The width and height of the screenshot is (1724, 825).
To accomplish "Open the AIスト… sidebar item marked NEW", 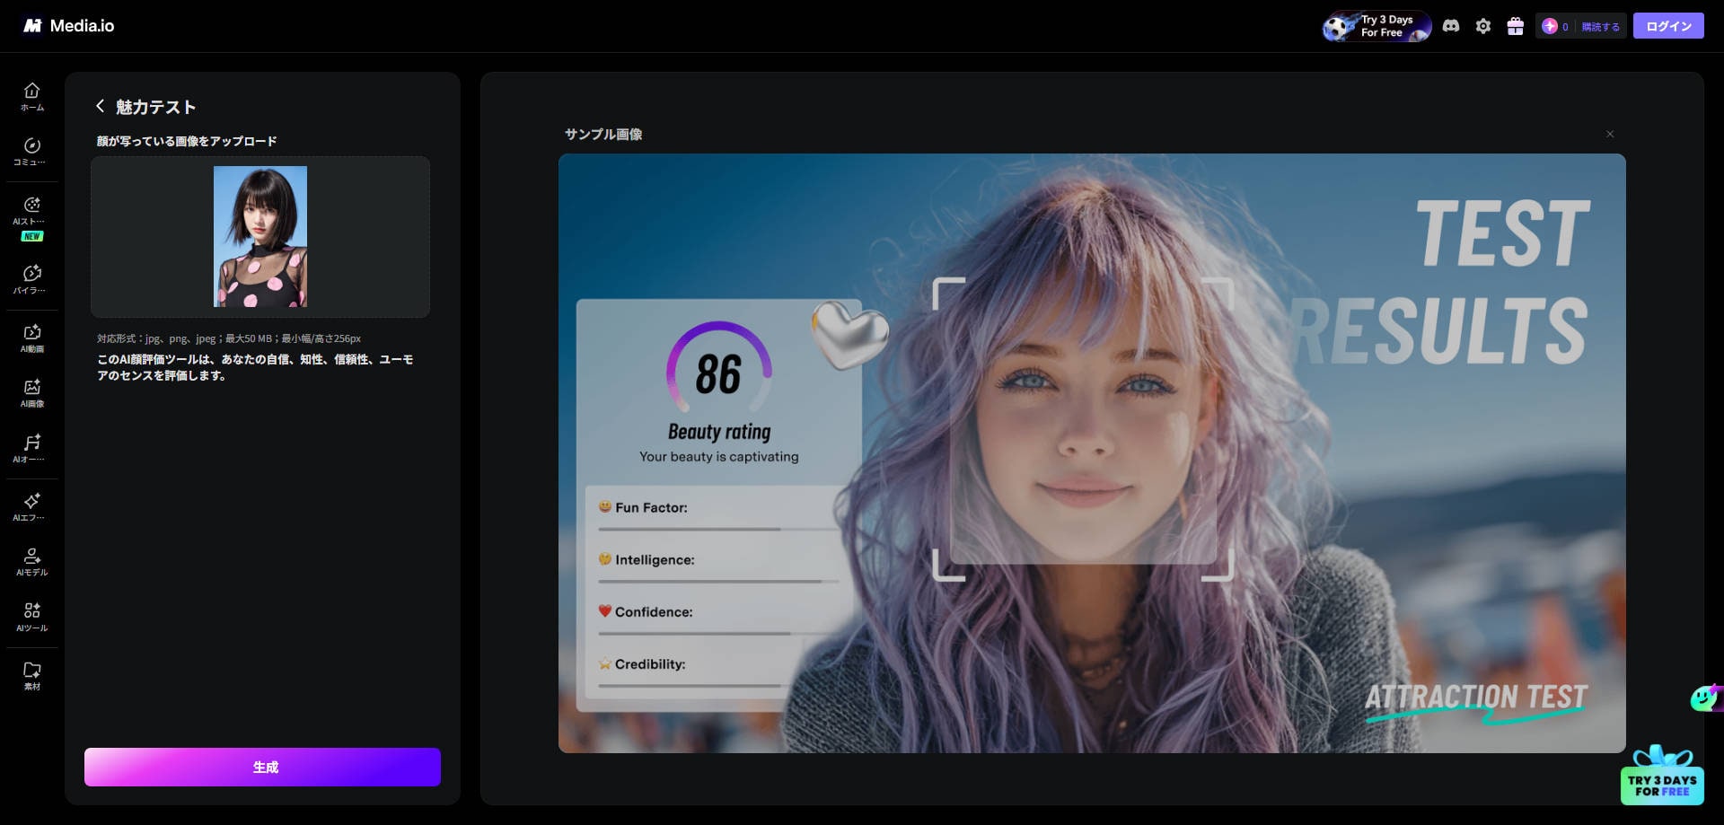I will [x=32, y=218].
